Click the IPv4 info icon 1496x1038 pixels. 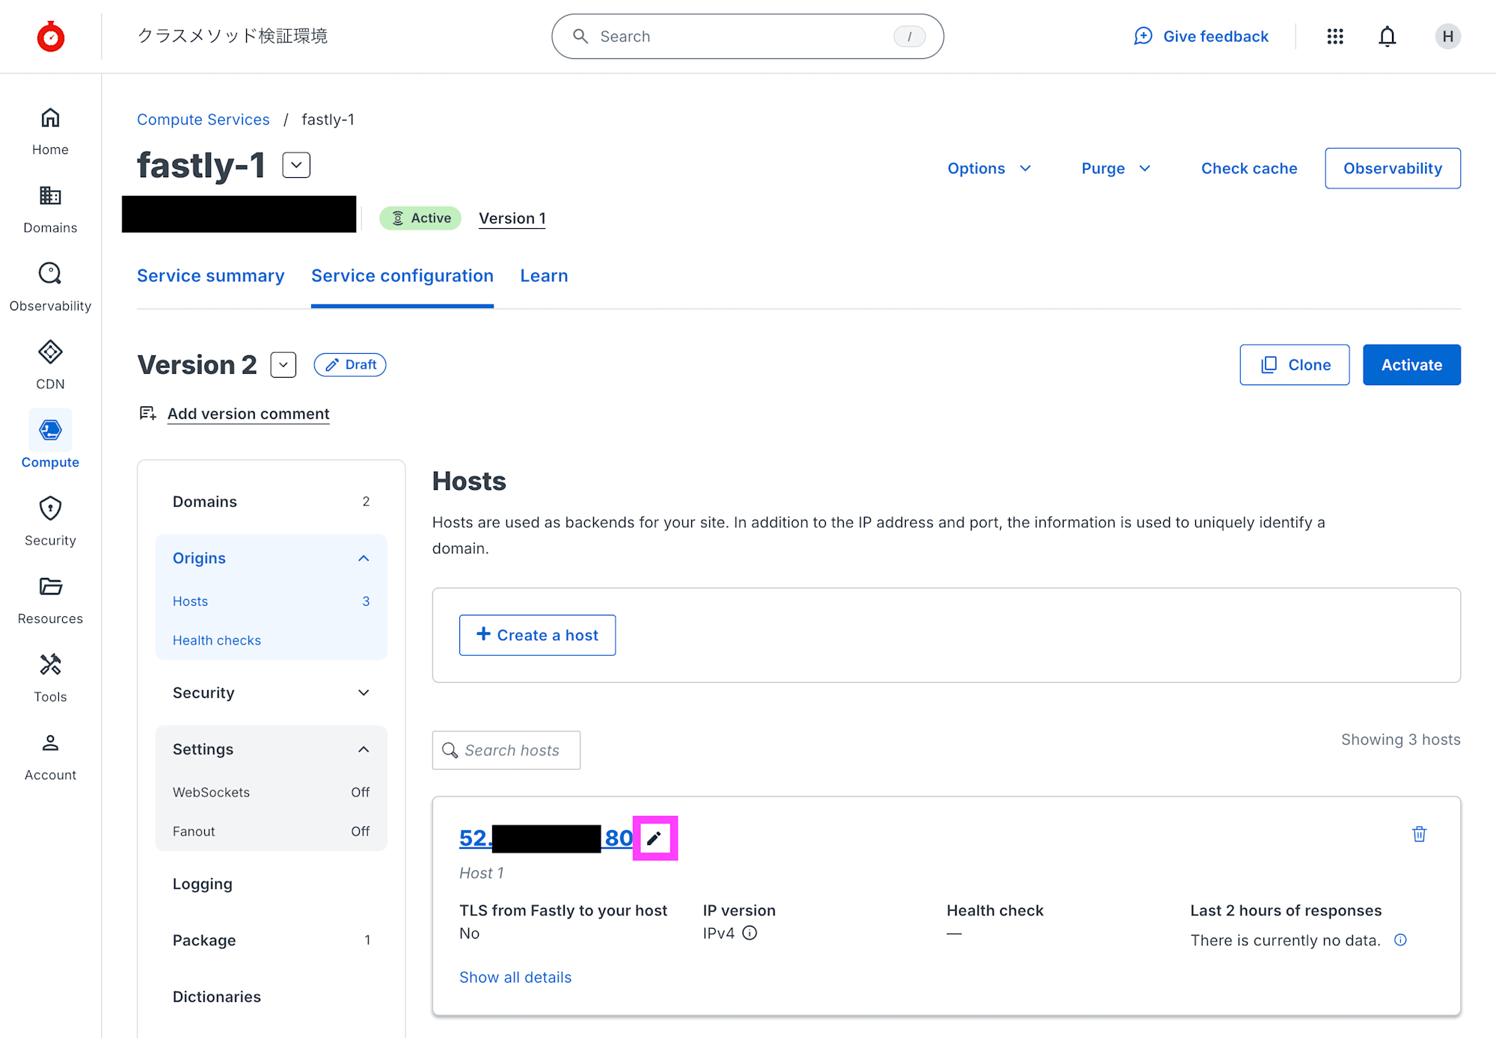coord(749,933)
